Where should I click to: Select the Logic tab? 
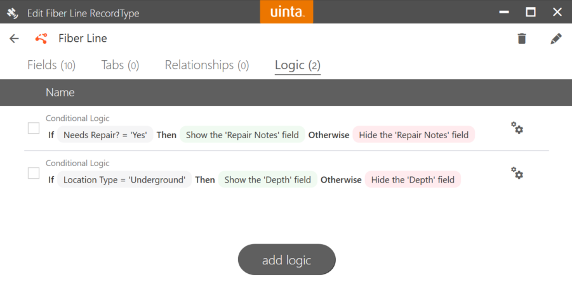297,65
